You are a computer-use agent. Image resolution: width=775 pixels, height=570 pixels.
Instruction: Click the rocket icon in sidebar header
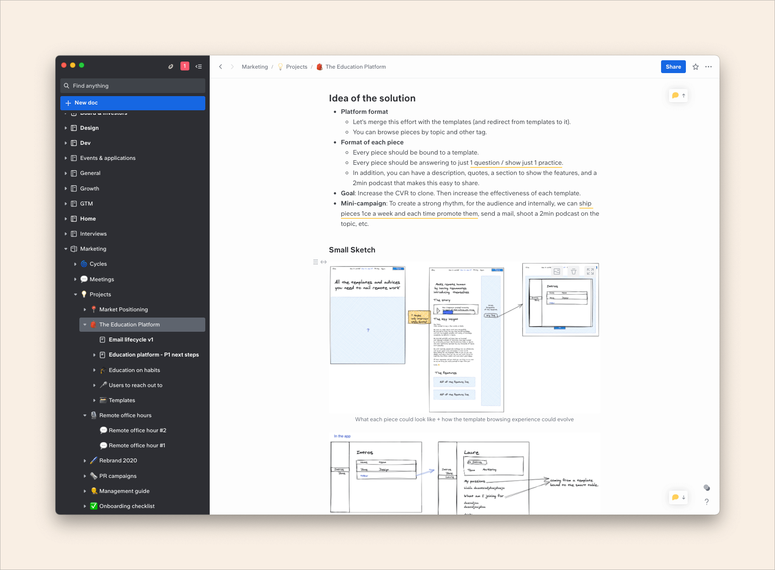171,66
